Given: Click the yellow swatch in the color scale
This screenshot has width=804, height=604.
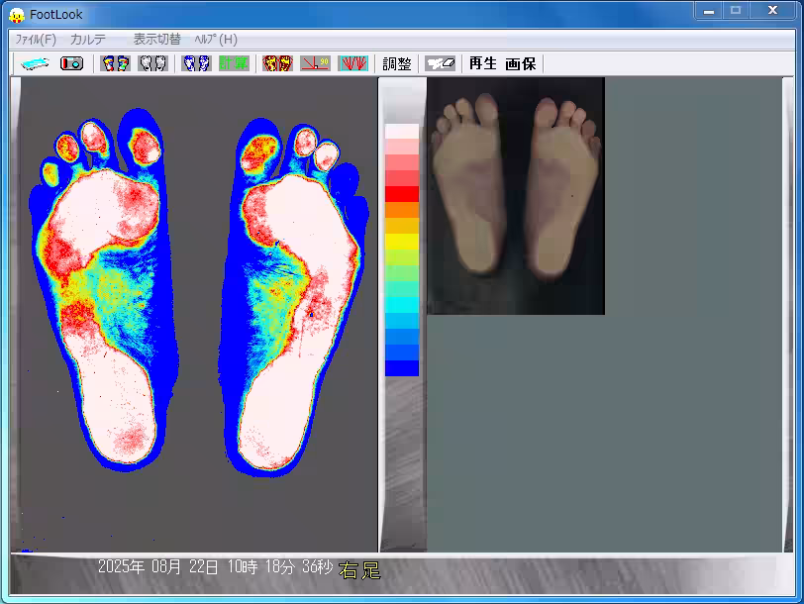Looking at the screenshot, I should tap(401, 242).
